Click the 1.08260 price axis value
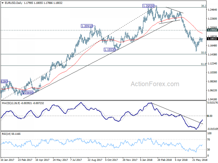 212,81
